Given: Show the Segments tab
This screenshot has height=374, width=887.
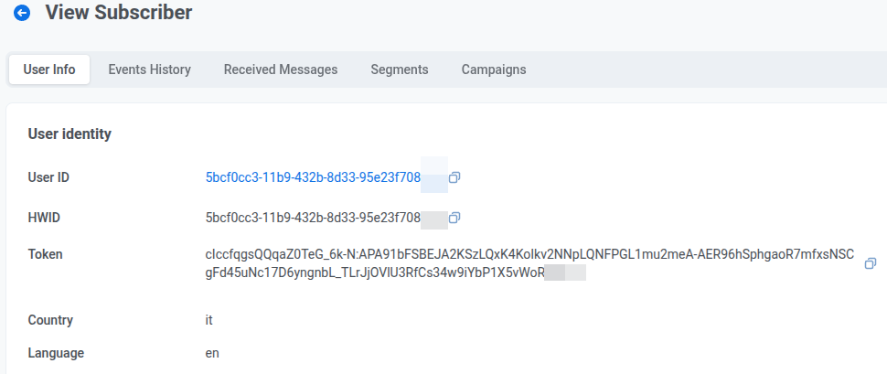Looking at the screenshot, I should 400,69.
